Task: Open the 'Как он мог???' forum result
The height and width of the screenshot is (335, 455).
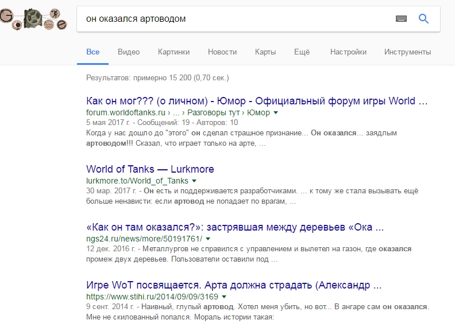Action: point(257,101)
